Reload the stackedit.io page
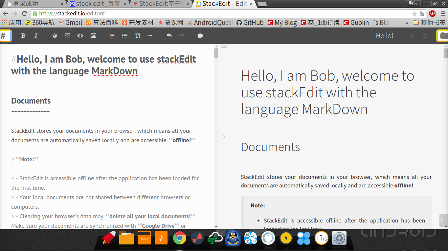The image size is (448, 251). click(x=24, y=13)
